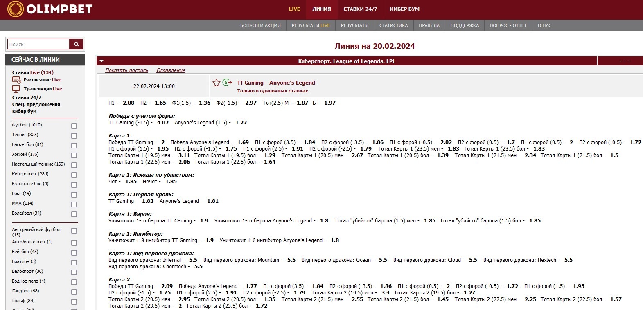The image size is (643, 310).
Task: Tick the Бокс (19) checkbox
Action: (x=74, y=195)
